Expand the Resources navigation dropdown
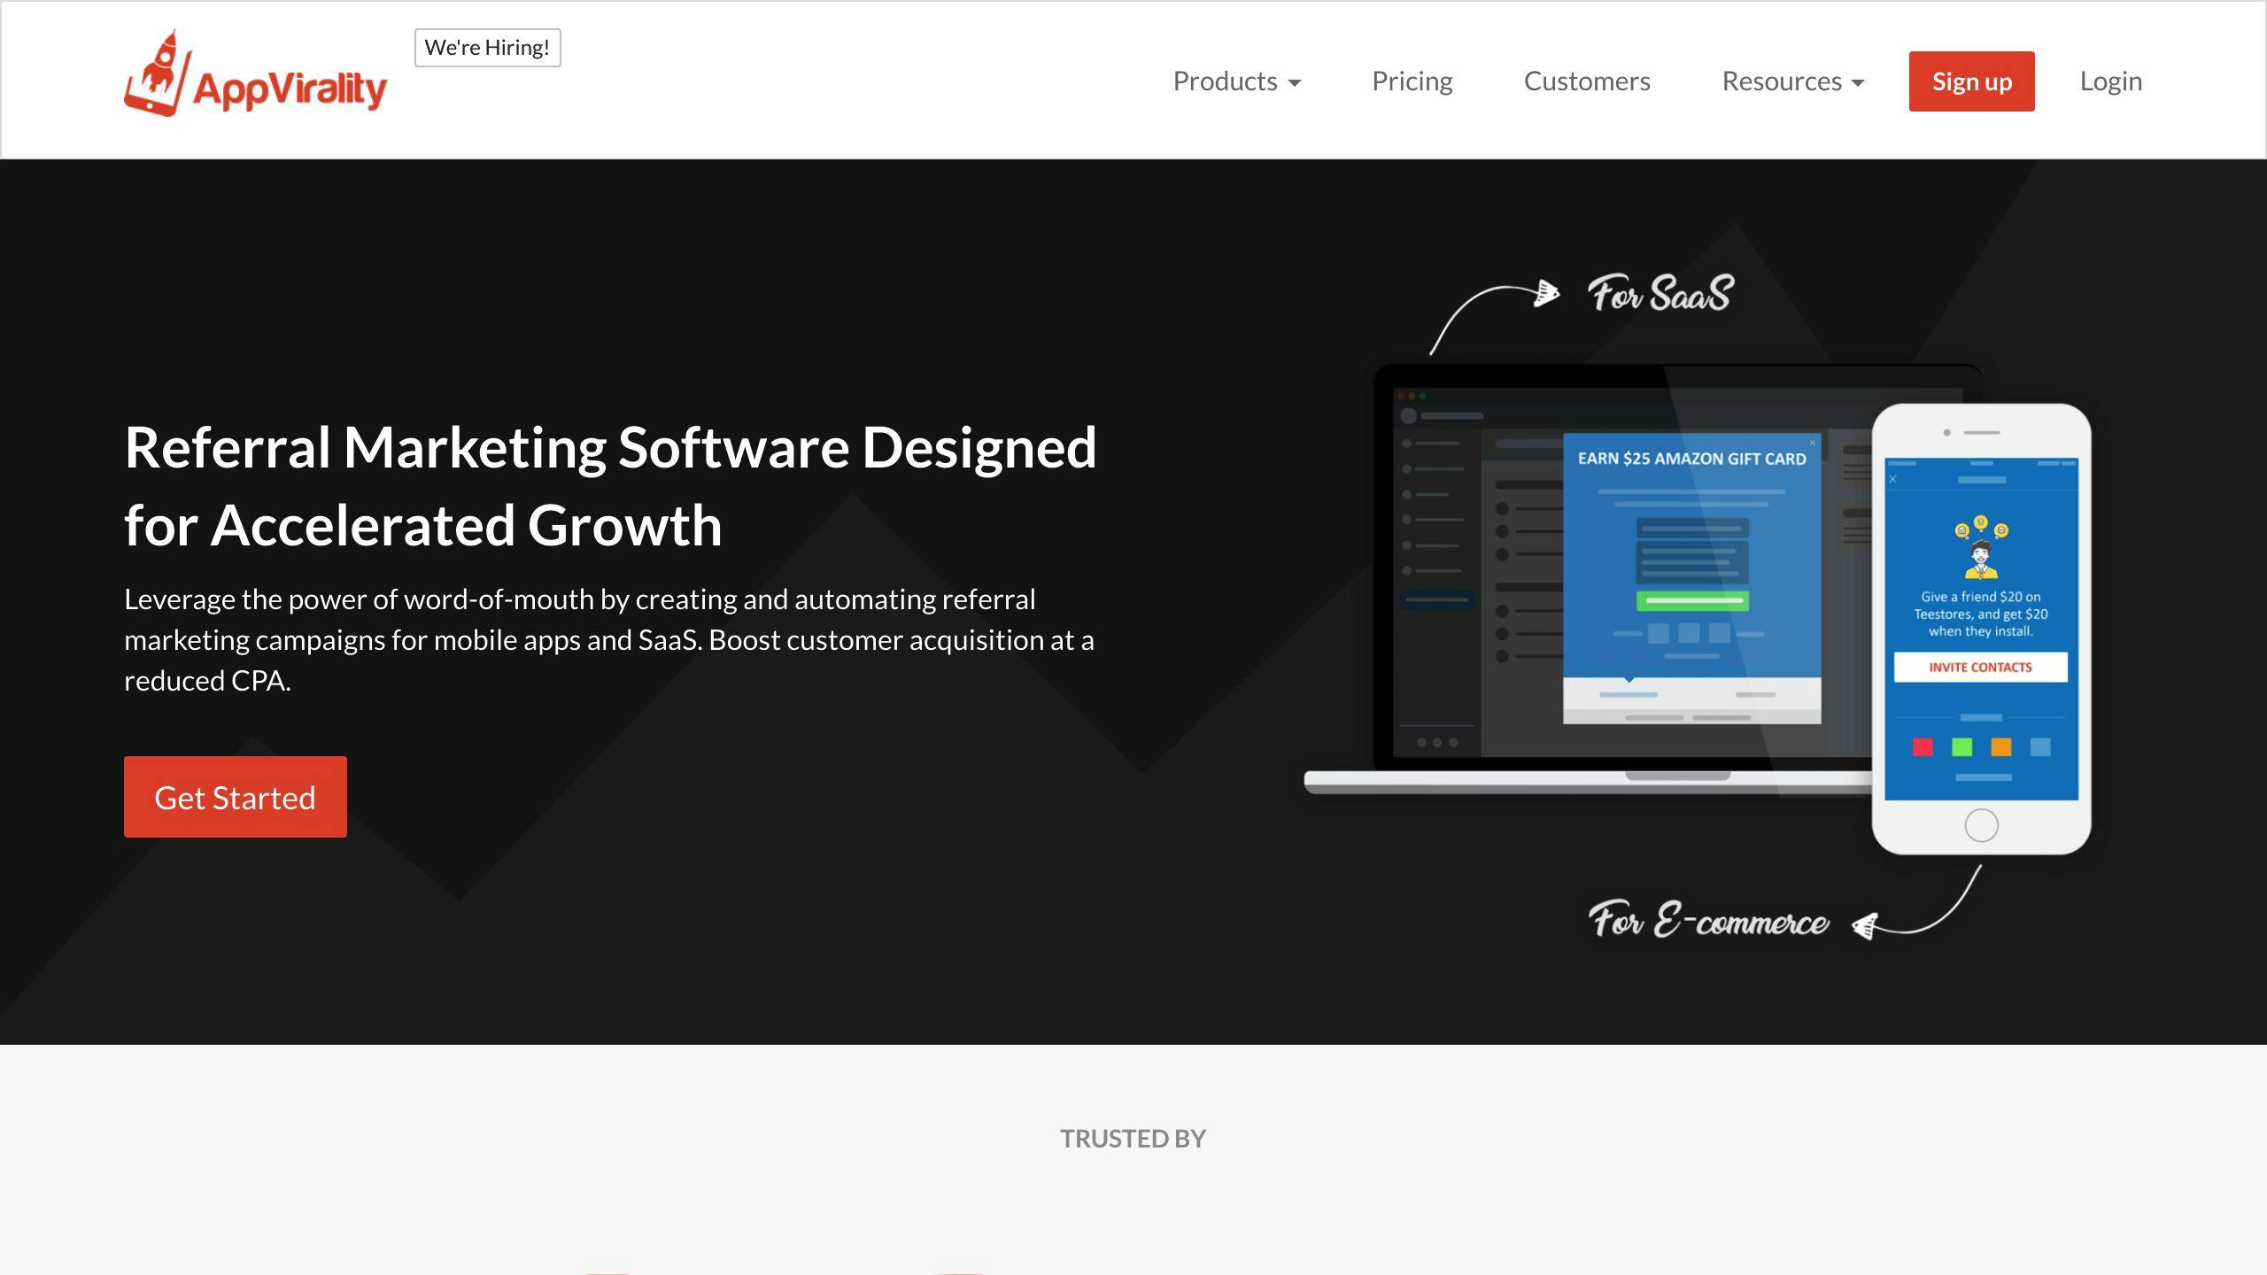 click(x=1793, y=81)
